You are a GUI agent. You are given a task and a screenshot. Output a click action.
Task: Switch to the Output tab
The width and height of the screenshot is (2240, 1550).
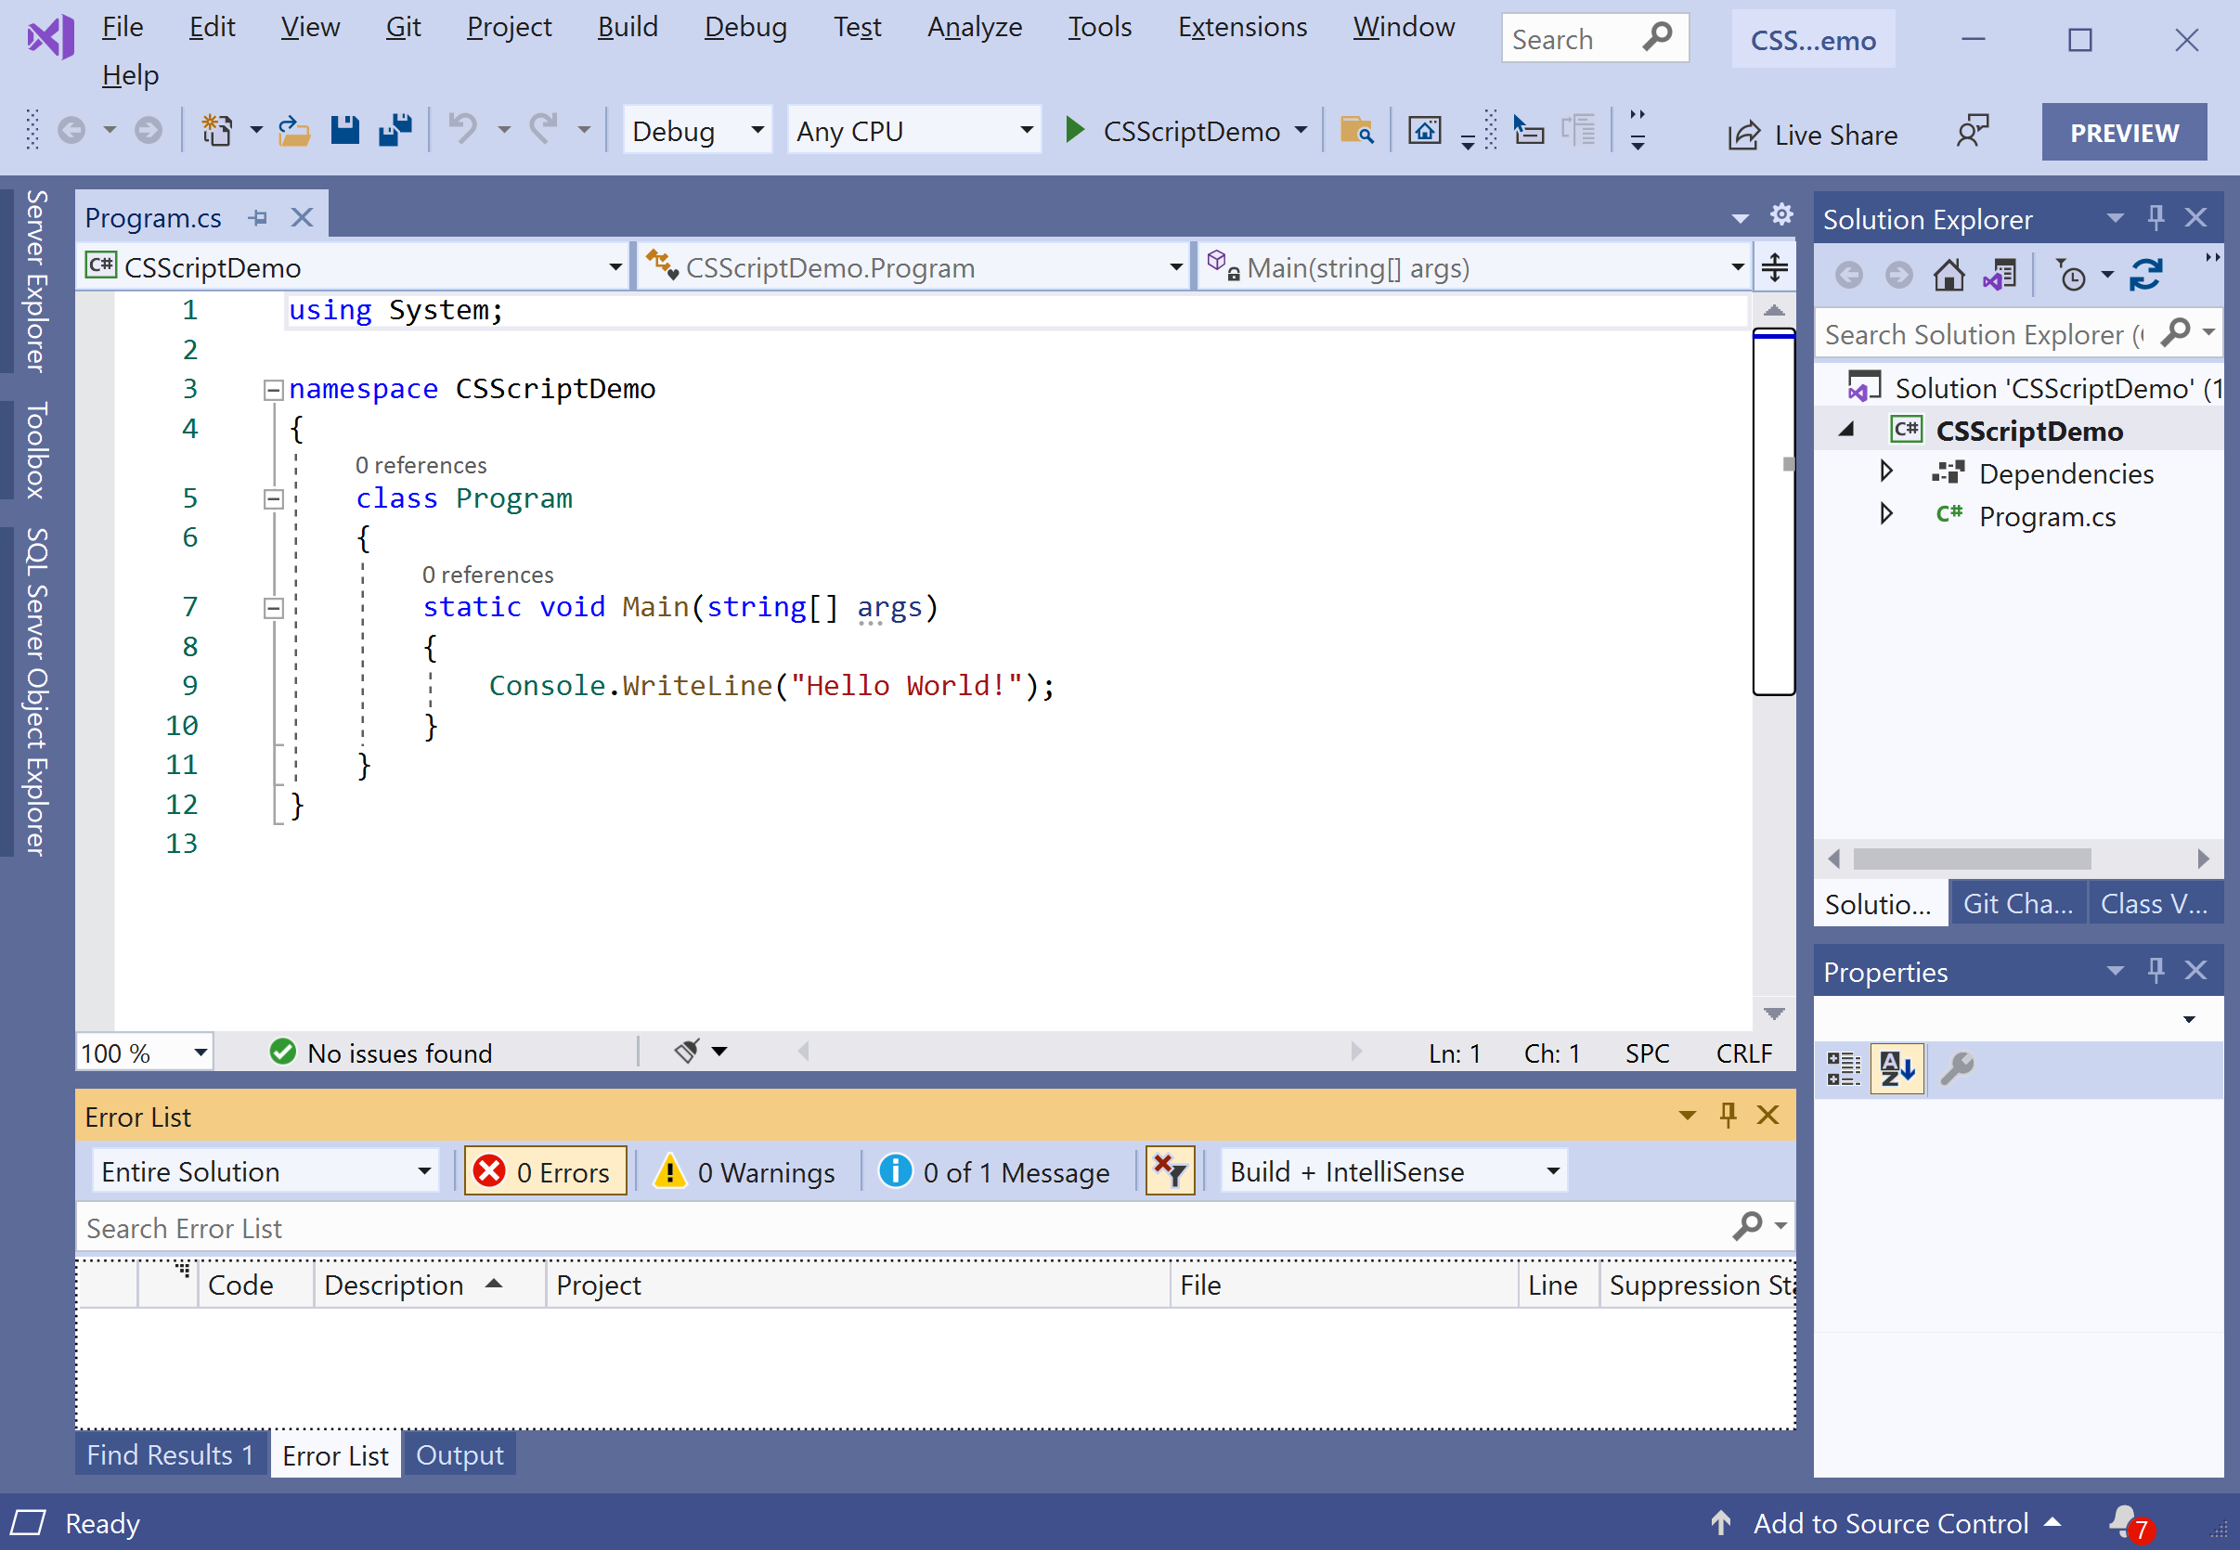[460, 1454]
